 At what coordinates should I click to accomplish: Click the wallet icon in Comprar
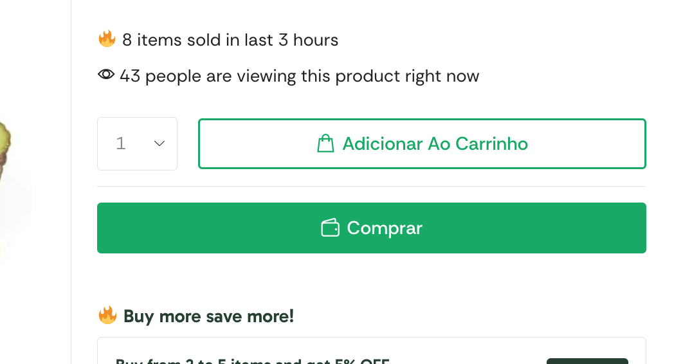point(330,228)
